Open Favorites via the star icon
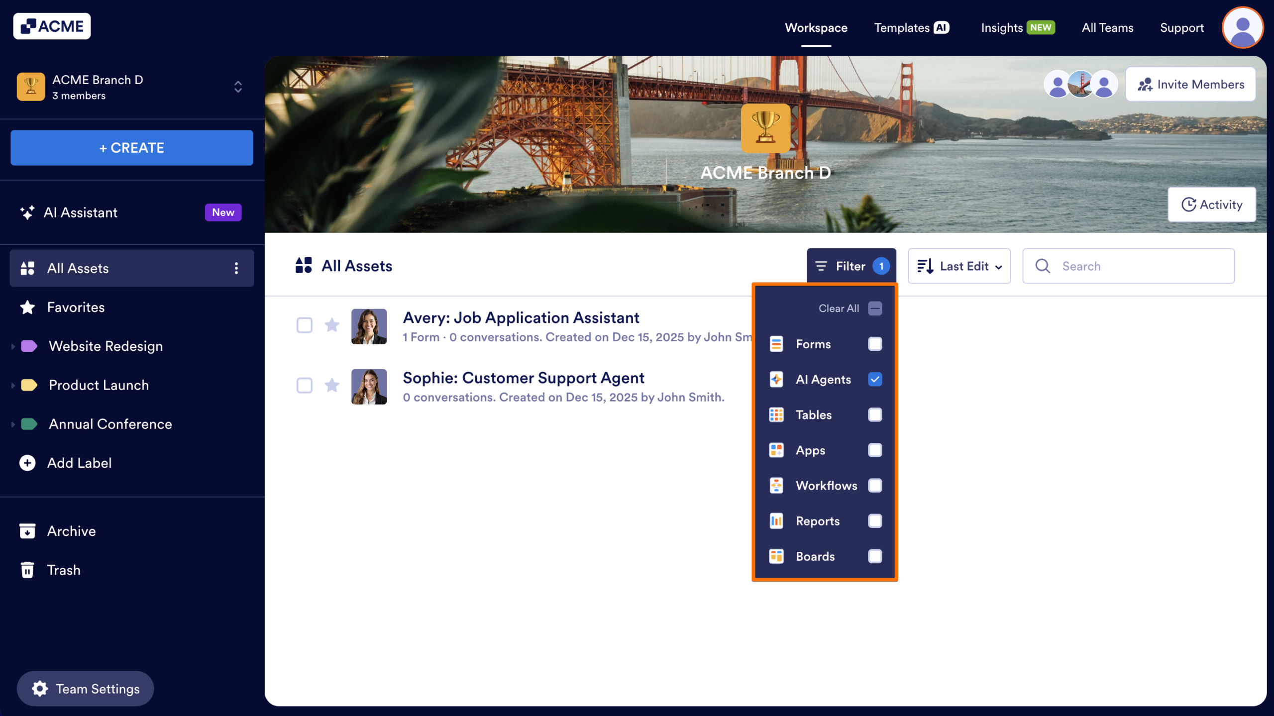 28,307
